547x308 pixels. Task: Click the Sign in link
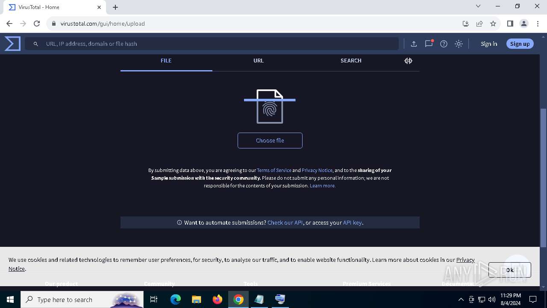(488, 44)
